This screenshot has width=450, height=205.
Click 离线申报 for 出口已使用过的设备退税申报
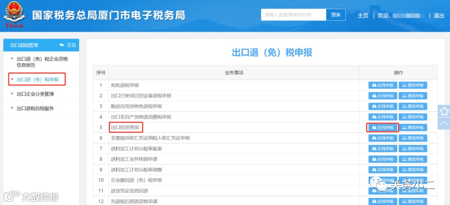click(412, 96)
